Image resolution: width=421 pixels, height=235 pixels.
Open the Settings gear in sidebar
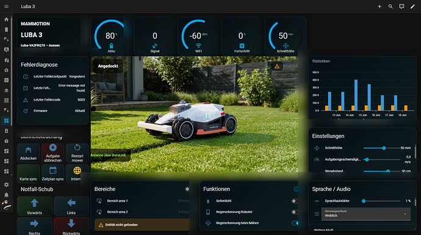coord(7,185)
